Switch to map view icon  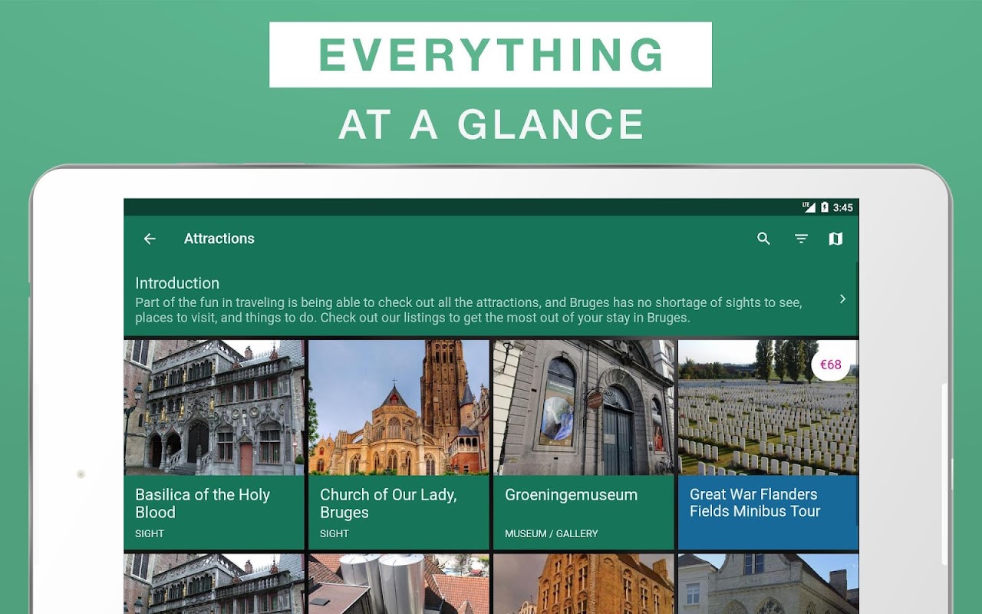[835, 239]
